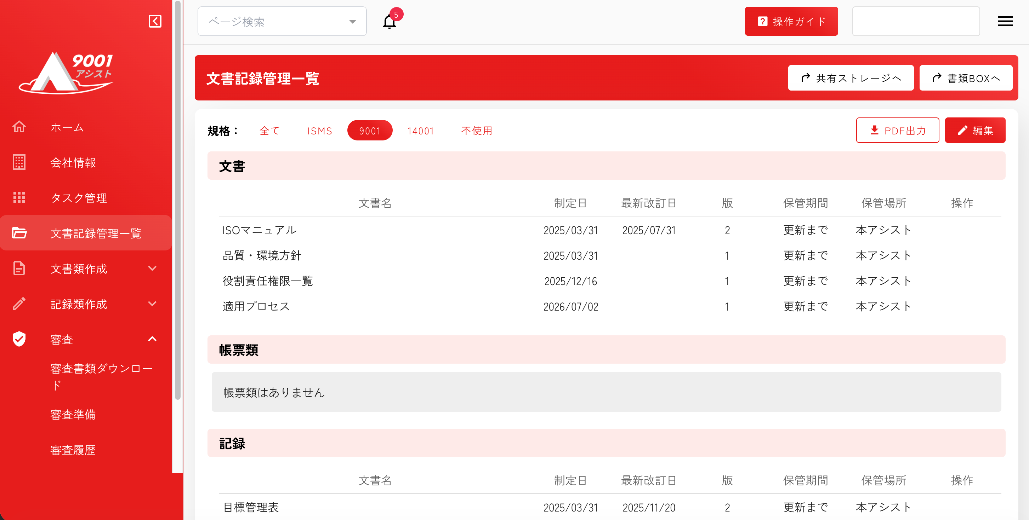Click the 目標管理表 record row
1029x520 pixels.
(610, 507)
